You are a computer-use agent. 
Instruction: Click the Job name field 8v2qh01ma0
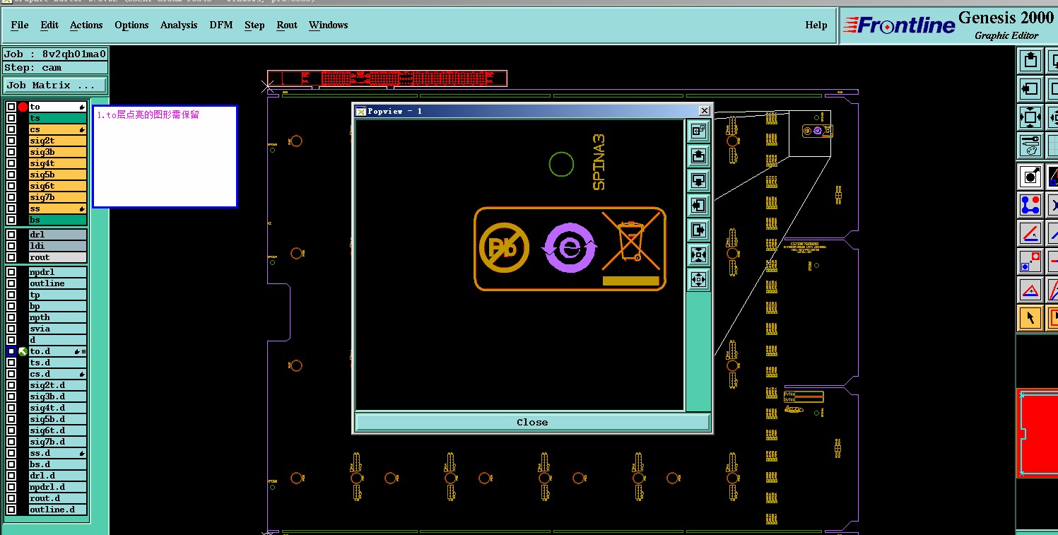[55, 54]
